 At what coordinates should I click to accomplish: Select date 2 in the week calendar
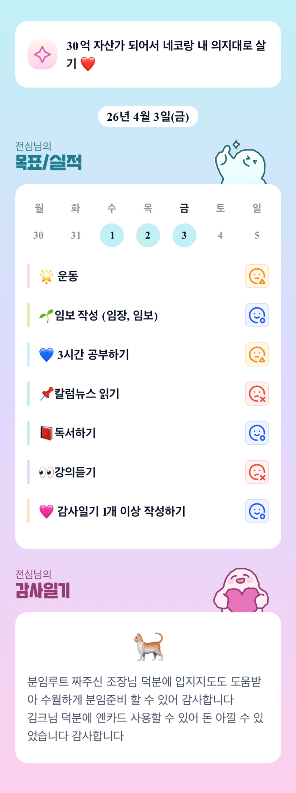point(148,235)
